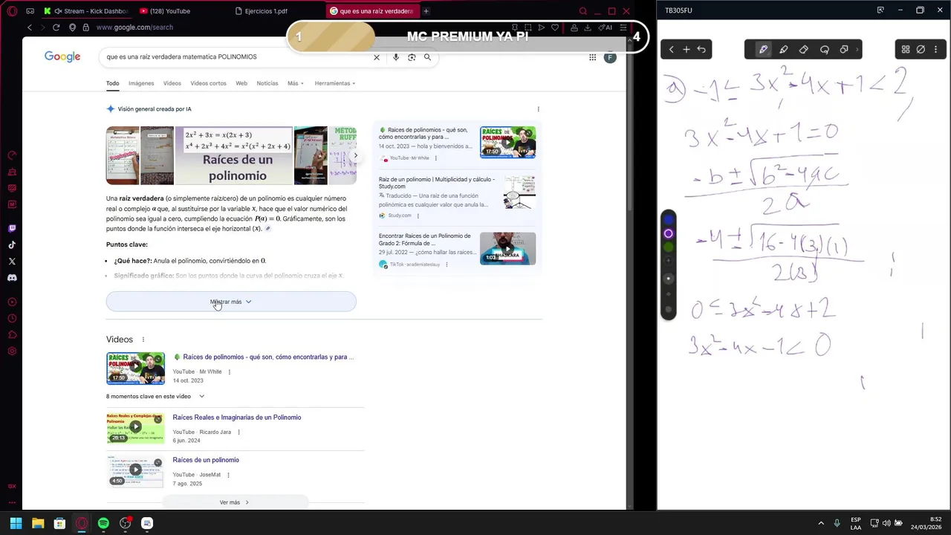This screenshot has width=951, height=535.
Task: Open Opera sidebar settings gear
Action: click(x=12, y=351)
